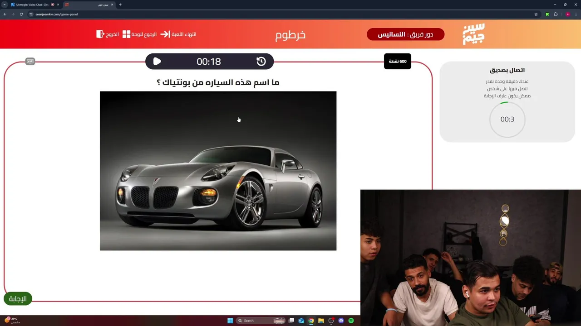
Task: Resume the question timer with play button
Action: (157, 62)
